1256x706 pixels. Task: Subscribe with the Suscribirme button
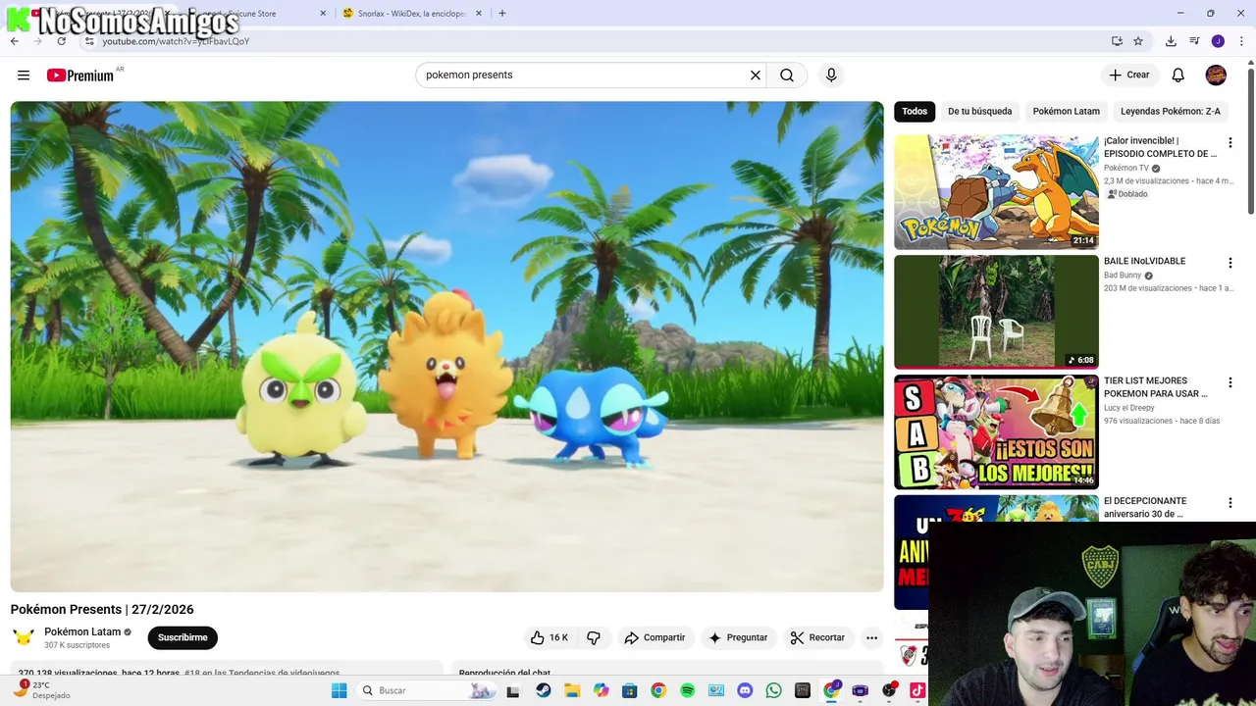[x=183, y=637]
